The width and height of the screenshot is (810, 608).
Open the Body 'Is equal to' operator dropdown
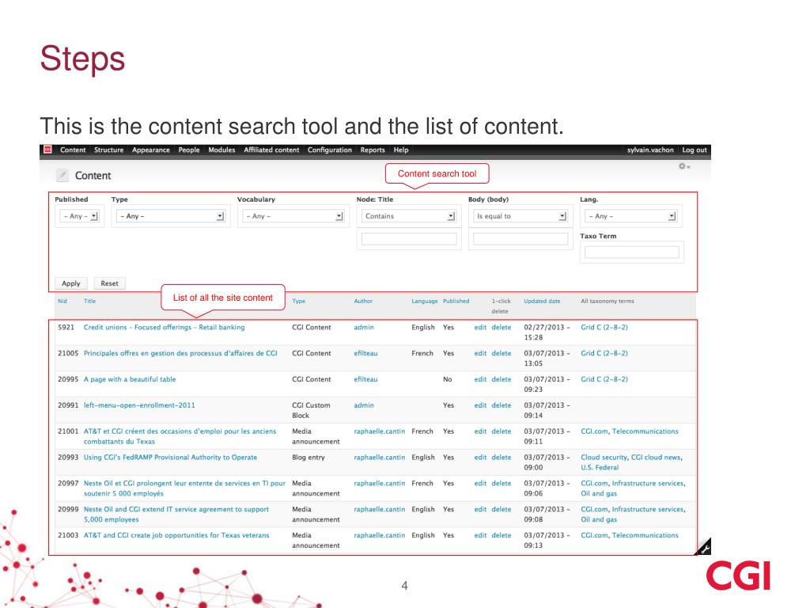520,216
